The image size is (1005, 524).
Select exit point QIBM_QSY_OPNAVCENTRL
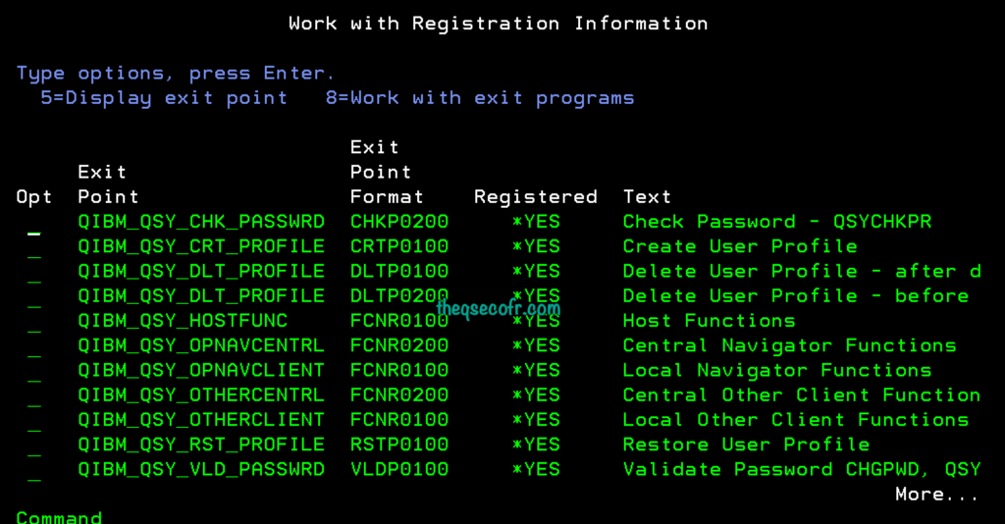[x=201, y=345]
